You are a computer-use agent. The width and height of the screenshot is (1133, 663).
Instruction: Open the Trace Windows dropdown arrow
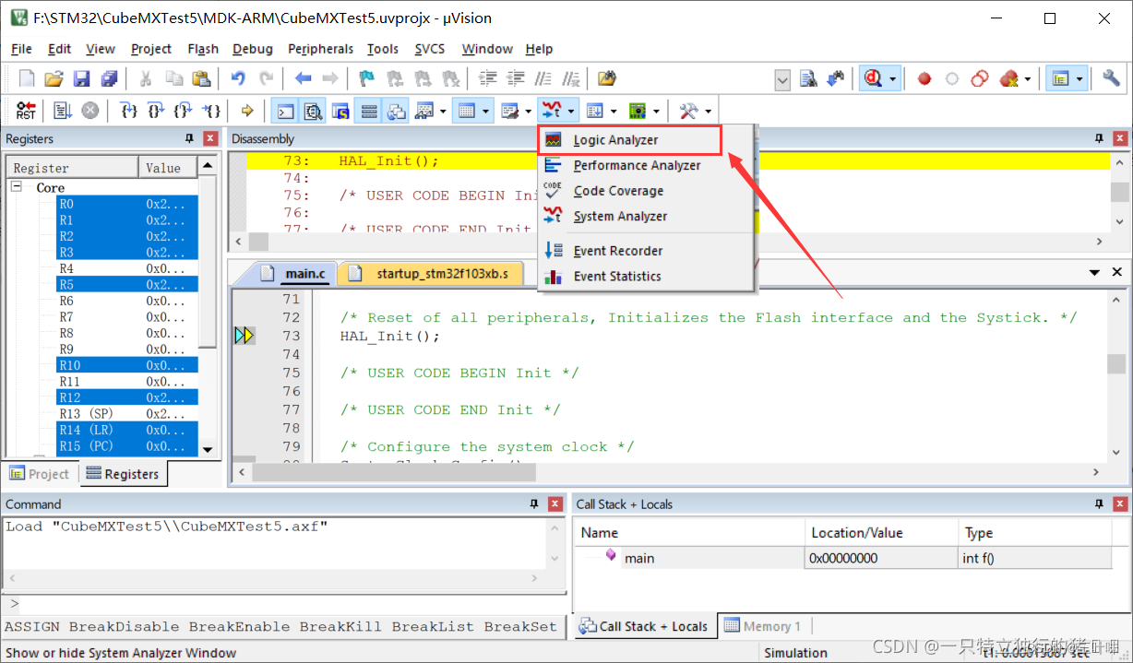pos(614,111)
